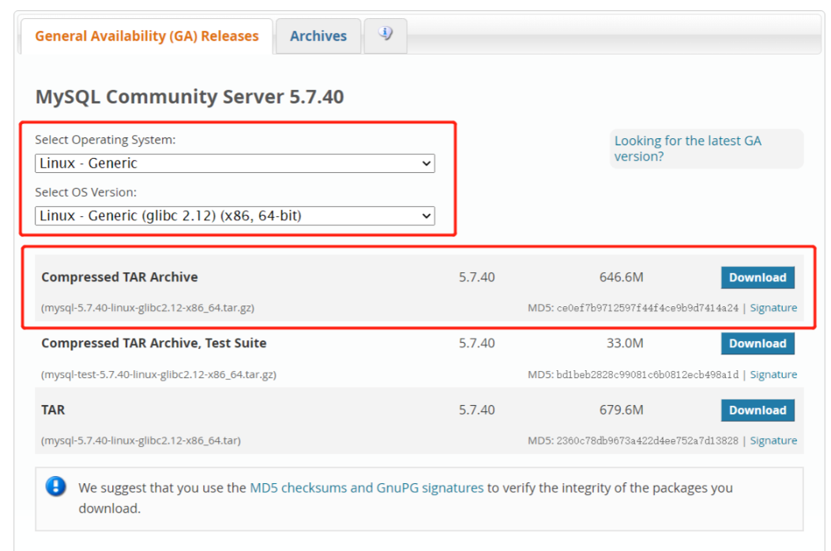Open Signature link for the TAR package
This screenshot has width=831, height=551.
[773, 440]
